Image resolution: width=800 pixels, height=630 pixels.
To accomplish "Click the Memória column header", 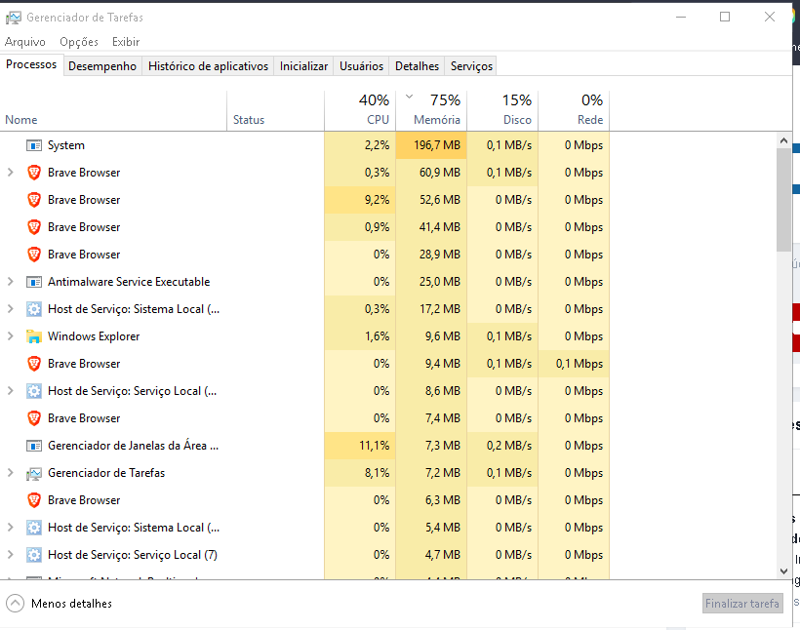I will [431, 111].
